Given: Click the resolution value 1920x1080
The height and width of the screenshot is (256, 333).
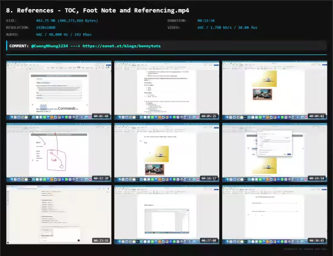Looking at the screenshot, I should click(45, 28).
